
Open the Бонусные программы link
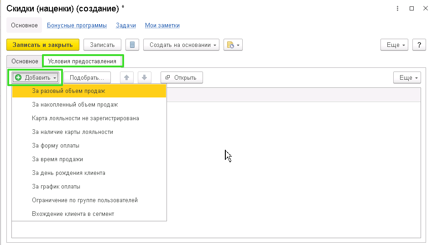[77, 26]
